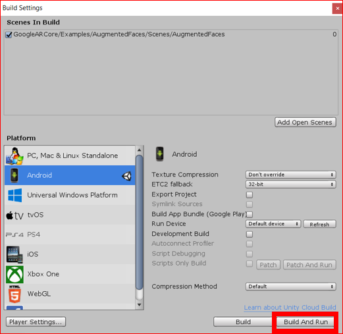Open the Run Device dropdown
Viewport: 343px width, 334px height.
click(x=273, y=224)
